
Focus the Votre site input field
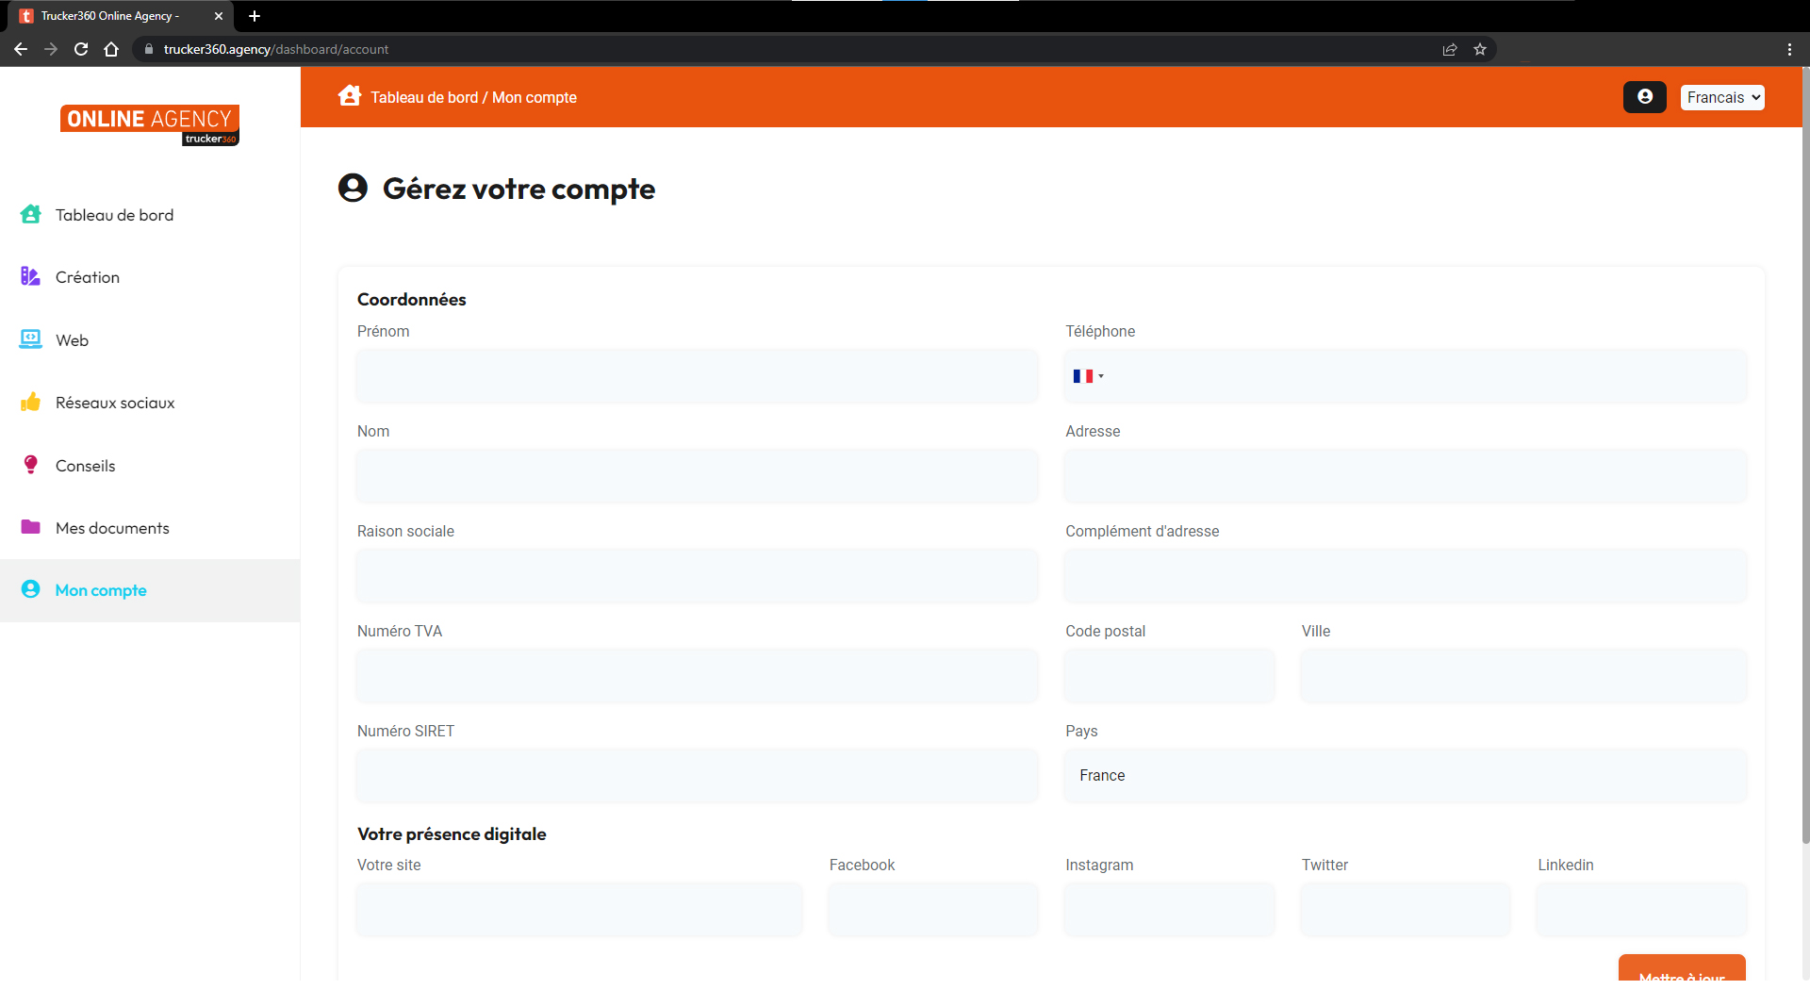580,910
